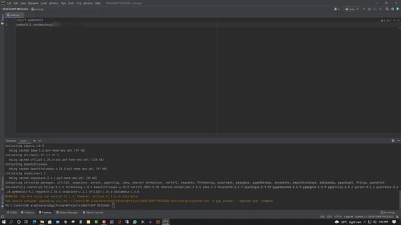Open the Problems tool window tab
The width and height of the screenshot is (401, 225).
coord(28,212)
